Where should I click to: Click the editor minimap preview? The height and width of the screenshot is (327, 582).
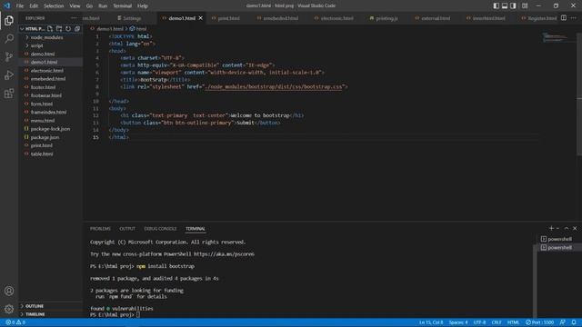point(556,36)
